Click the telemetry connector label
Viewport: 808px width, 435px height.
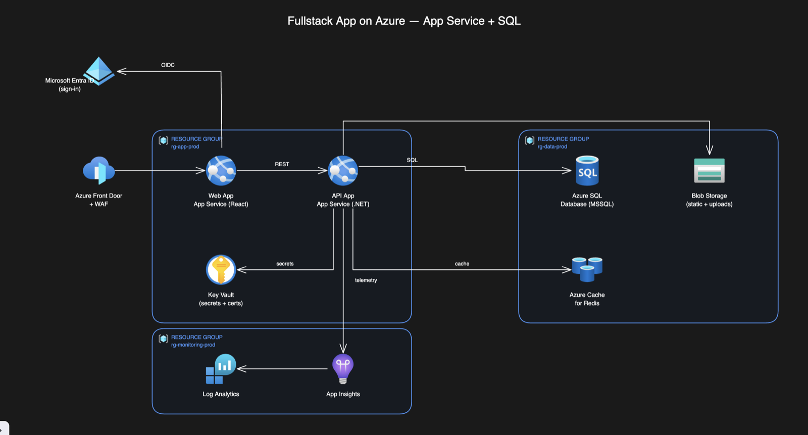pos(366,280)
